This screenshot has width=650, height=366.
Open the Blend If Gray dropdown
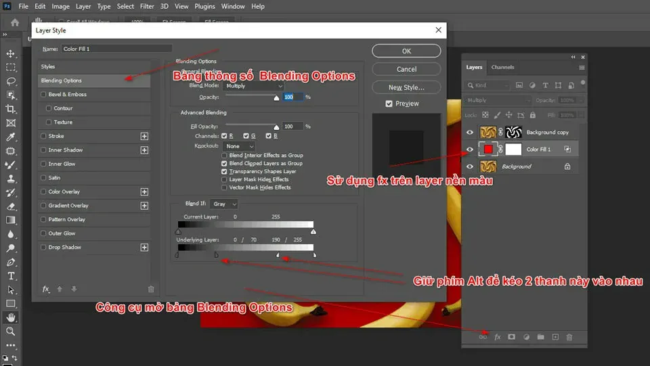pos(225,204)
